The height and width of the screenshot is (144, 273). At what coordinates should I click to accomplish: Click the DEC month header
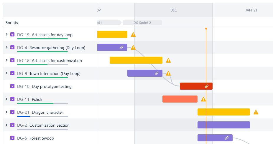pos(174,10)
